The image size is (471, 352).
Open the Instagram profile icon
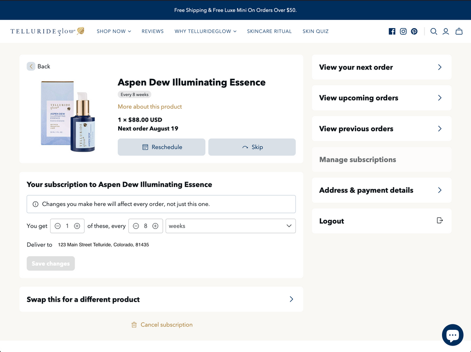403,31
